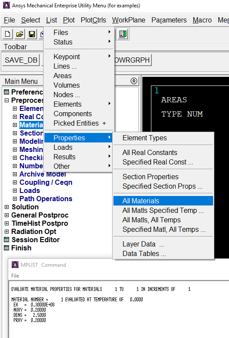Viewport: 229px width, 338px height.
Task: Collapse Main Menu with double-chevron icon
Action: pos(134,81)
